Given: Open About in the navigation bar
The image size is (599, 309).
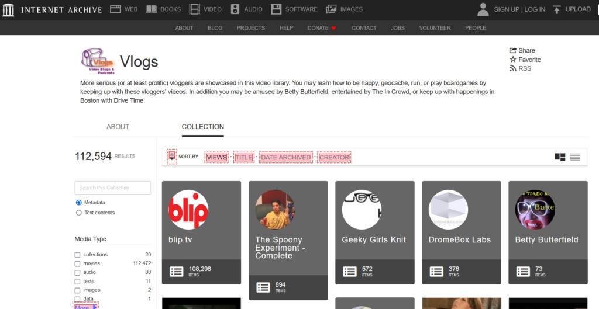Looking at the screenshot, I should [x=184, y=28].
